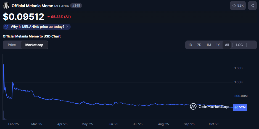
Task: Switch chart to the Price tab
Action: click(x=12, y=45)
